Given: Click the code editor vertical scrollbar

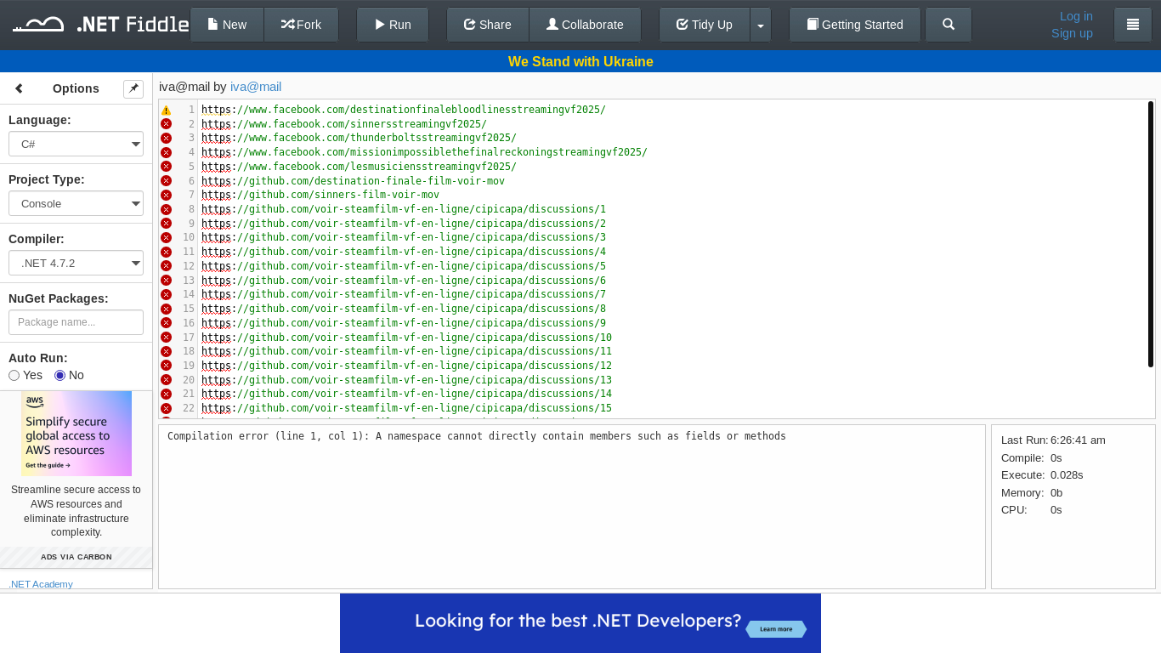Looking at the screenshot, I should tap(1150, 234).
